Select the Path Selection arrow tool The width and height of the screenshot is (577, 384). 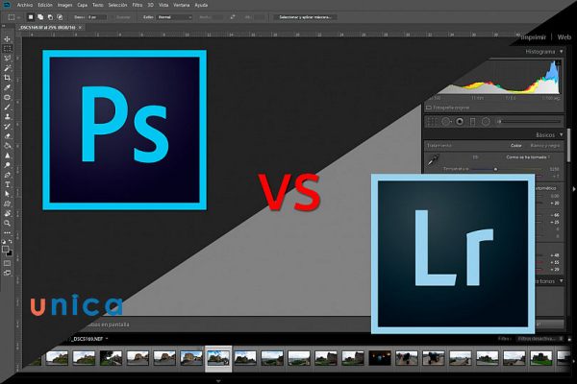8,194
